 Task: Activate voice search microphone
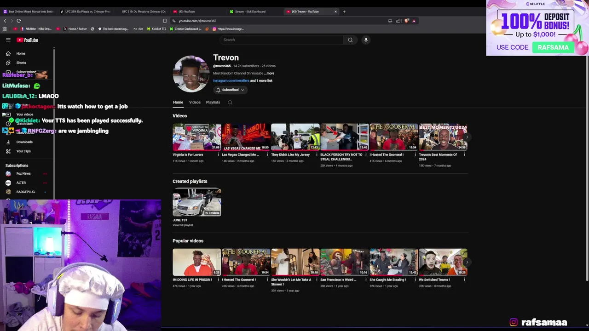pyautogui.click(x=366, y=40)
